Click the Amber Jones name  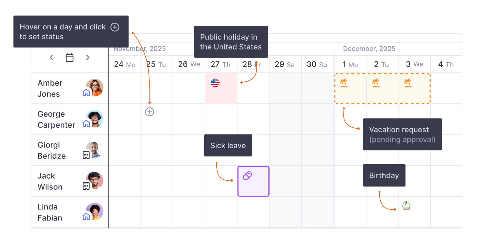(x=50, y=88)
